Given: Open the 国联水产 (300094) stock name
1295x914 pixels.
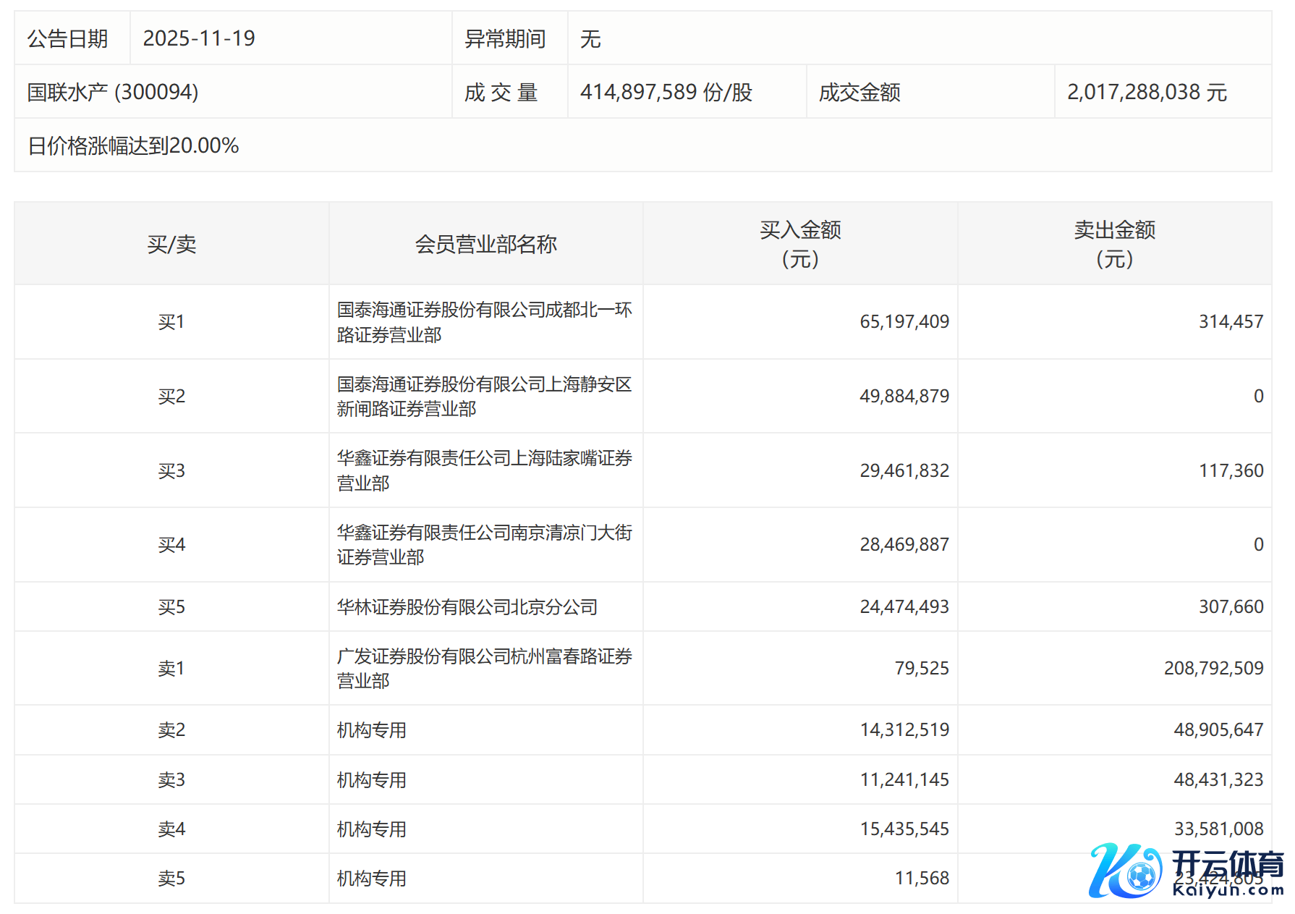Looking at the screenshot, I should (113, 92).
